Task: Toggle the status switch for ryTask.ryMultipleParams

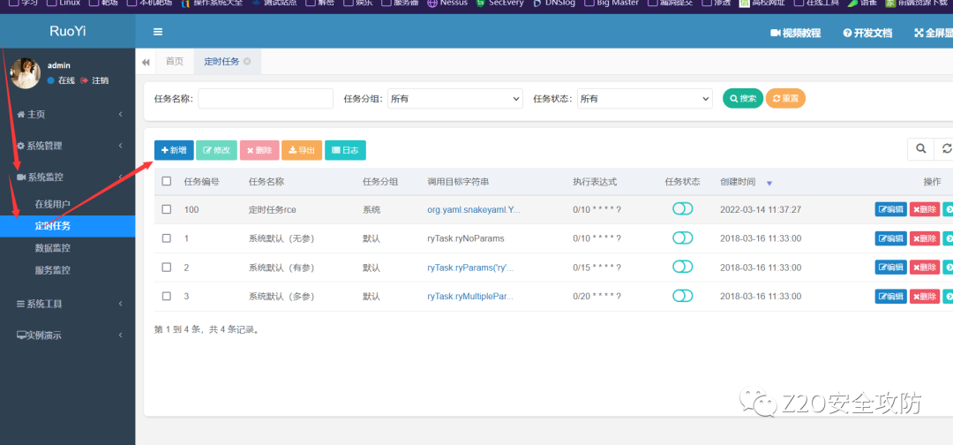Action: coord(682,296)
